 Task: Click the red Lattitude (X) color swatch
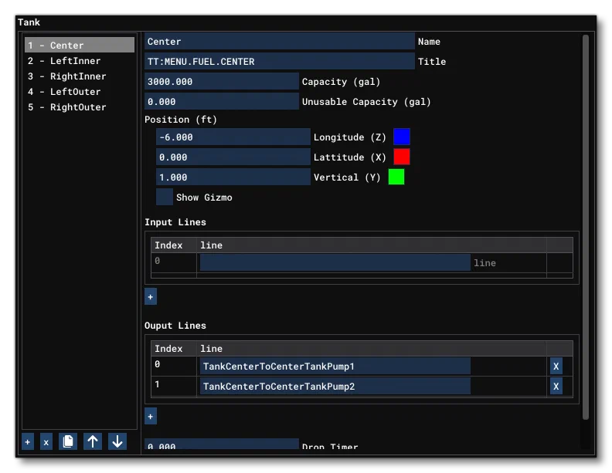402,157
